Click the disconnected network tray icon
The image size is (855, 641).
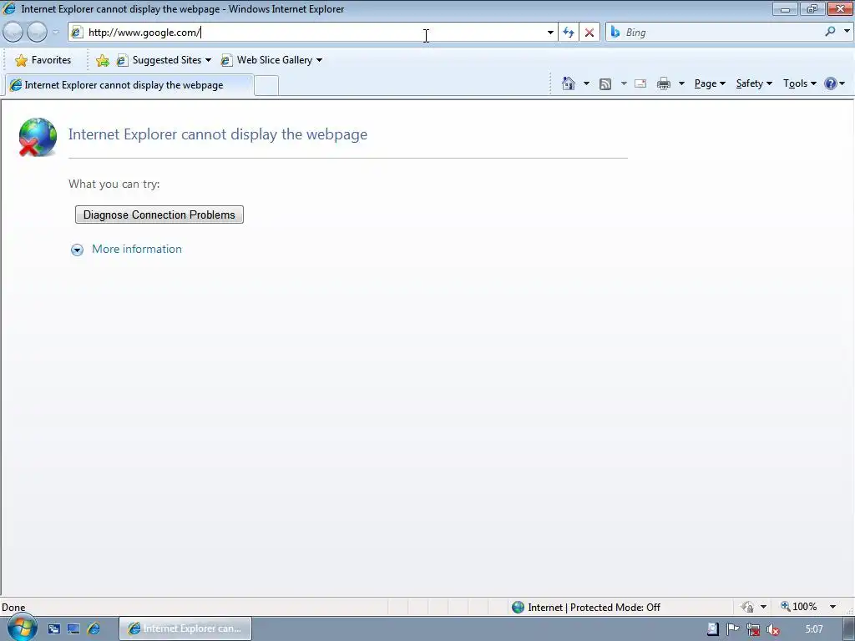tap(753, 629)
